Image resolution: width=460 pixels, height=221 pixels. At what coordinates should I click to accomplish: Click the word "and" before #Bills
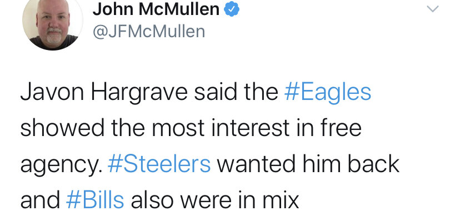pyautogui.click(x=40, y=200)
